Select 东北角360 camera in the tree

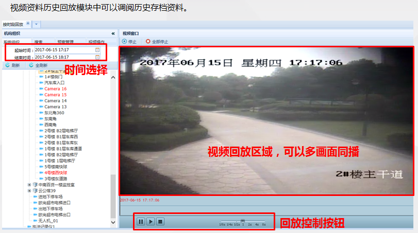point(54,113)
